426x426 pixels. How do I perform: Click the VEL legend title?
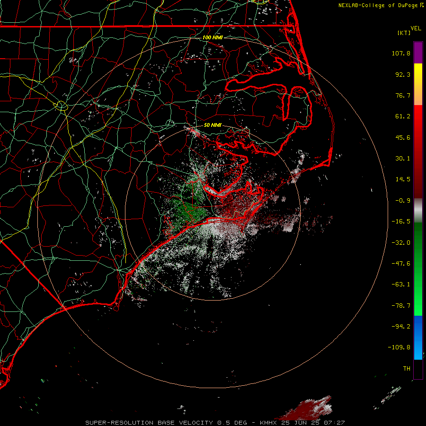[x=416, y=28]
